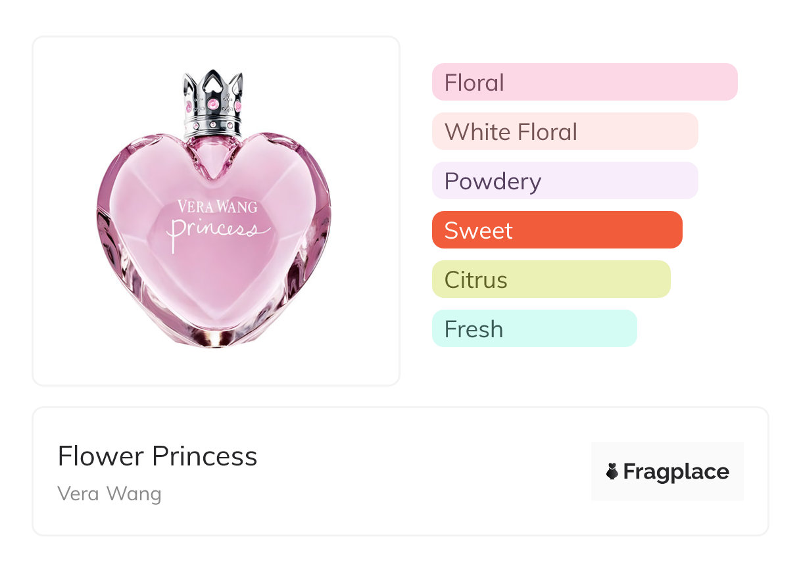The width and height of the screenshot is (801, 568).
Task: Choose the lavender Powdery accord bar
Action: [x=564, y=181]
